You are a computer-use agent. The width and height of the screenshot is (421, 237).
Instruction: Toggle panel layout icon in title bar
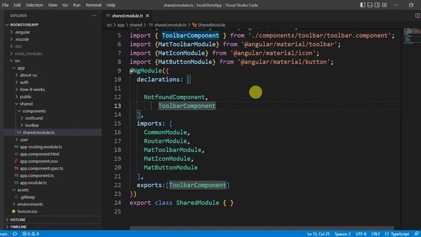point(370,5)
